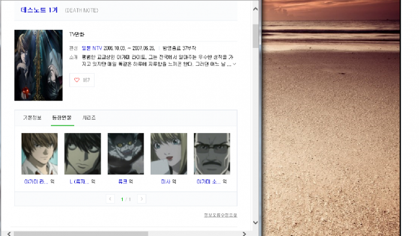The height and width of the screenshot is (236, 419).
Task: Open the 일본 NTV broadcaster link
Action: point(92,48)
